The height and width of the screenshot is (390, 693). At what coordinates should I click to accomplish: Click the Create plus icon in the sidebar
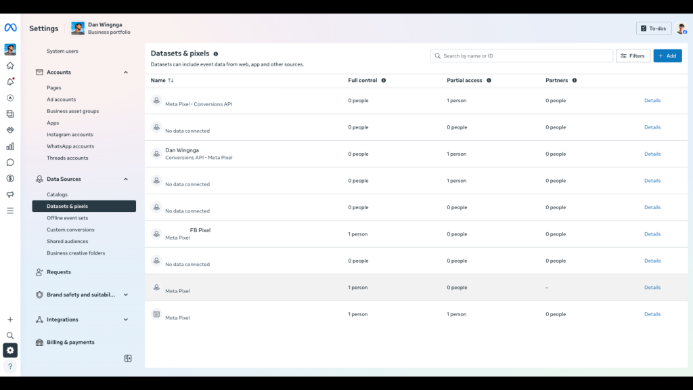[9, 319]
